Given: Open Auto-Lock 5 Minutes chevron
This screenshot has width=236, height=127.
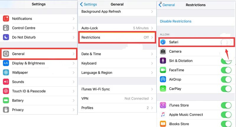Looking at the screenshot, I should [152, 28].
